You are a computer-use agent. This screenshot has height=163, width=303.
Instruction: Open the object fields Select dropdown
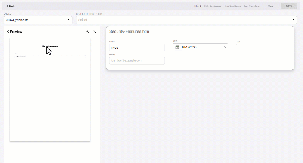186,20
